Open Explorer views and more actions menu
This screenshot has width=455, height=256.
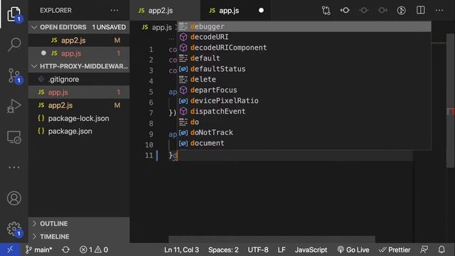point(114,11)
